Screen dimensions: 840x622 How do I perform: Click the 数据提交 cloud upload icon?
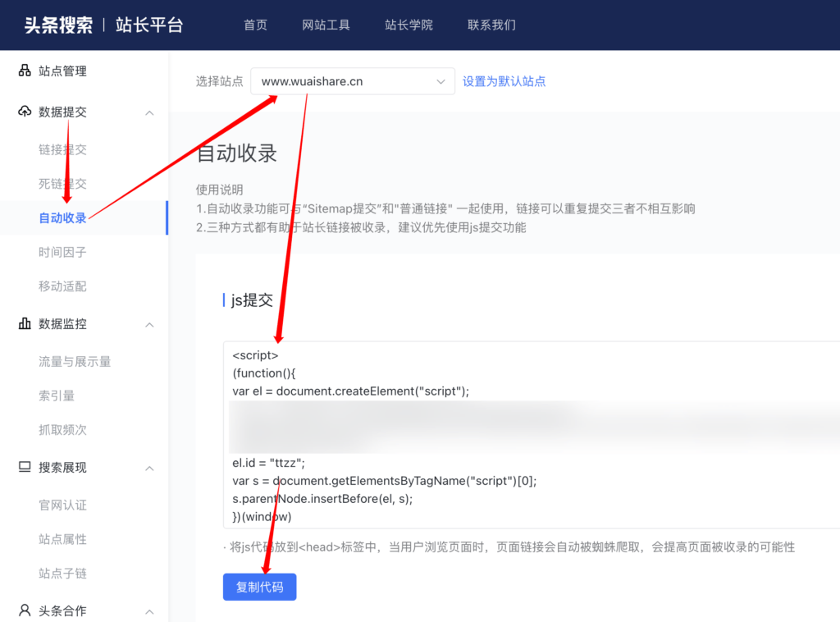click(25, 112)
